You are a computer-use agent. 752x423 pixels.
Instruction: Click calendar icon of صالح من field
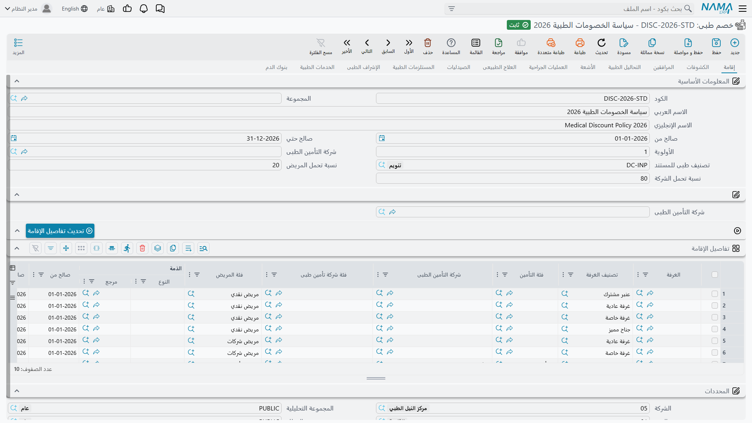pyautogui.click(x=382, y=138)
